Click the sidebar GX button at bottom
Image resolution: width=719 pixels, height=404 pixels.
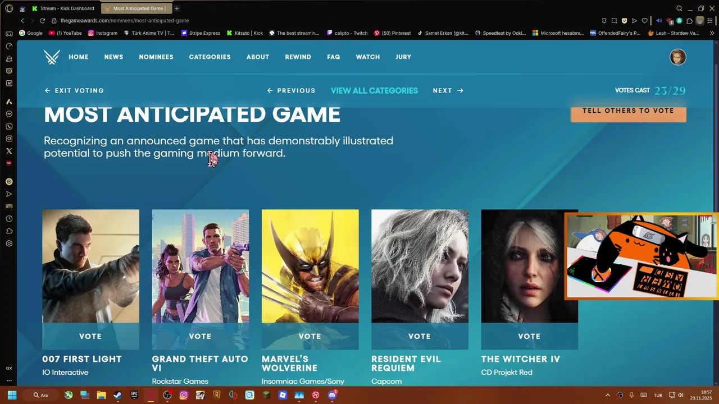click(x=9, y=368)
